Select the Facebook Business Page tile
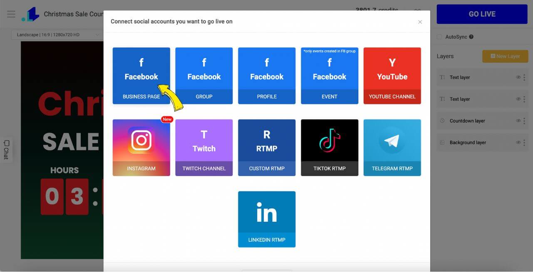Image resolution: width=533 pixels, height=272 pixels. click(141, 76)
